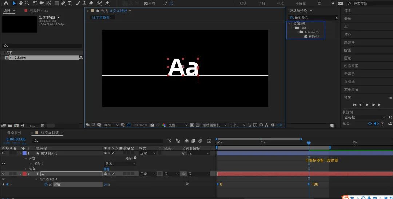Click the Home icon in toolbar

coord(6,3)
